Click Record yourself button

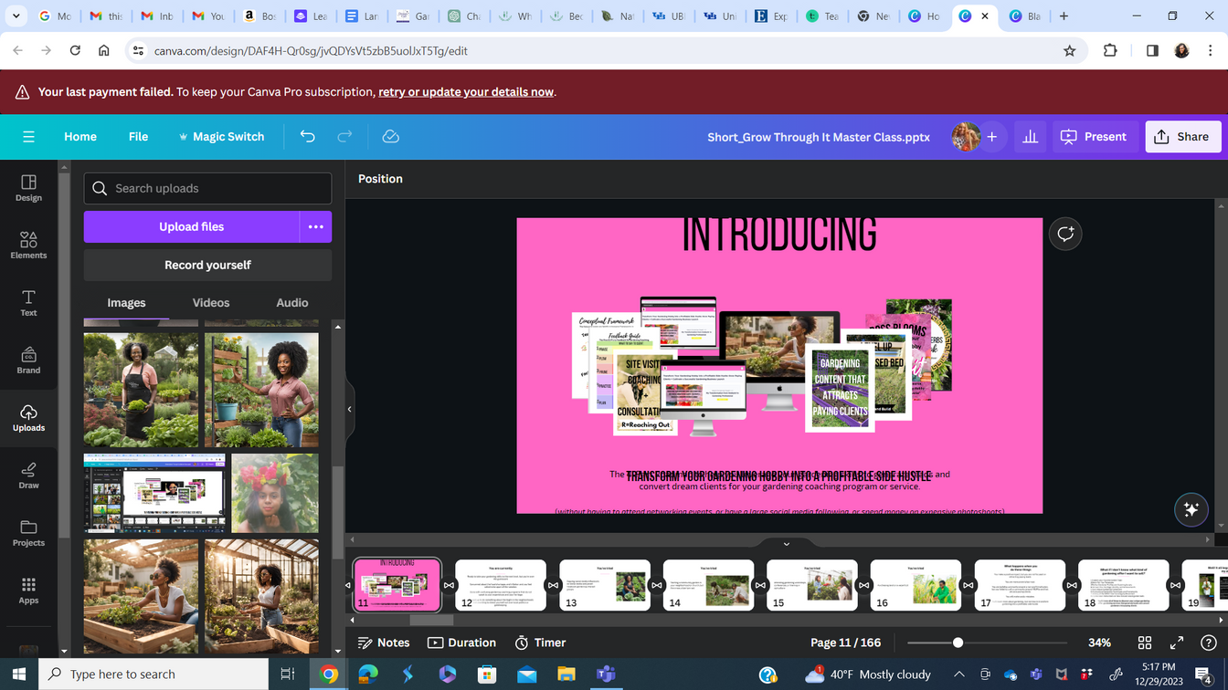click(207, 265)
